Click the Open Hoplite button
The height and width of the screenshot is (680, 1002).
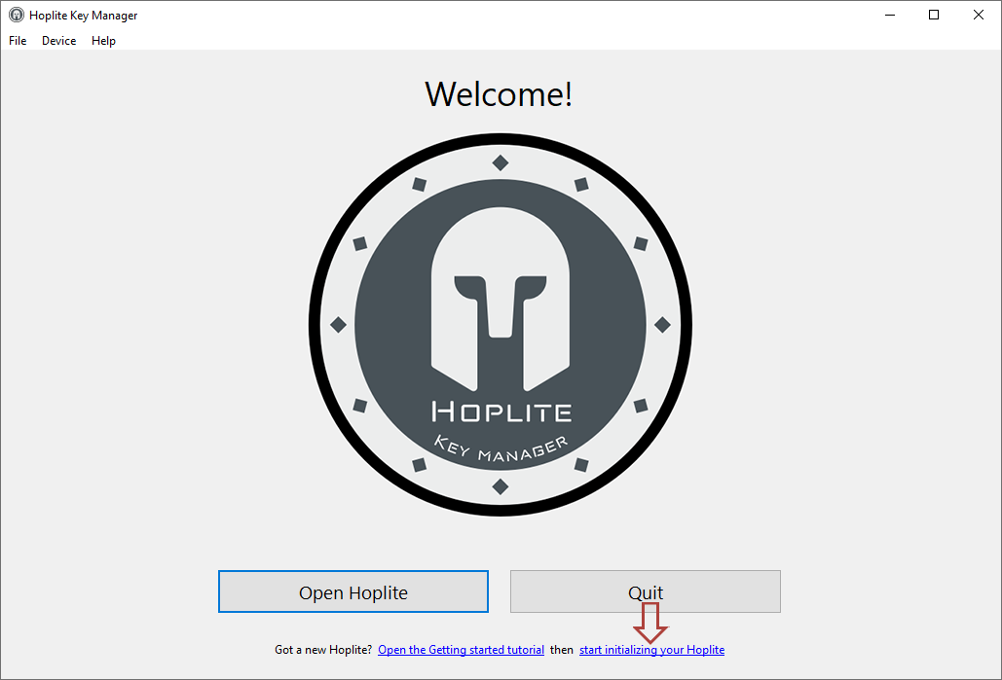pos(353,591)
